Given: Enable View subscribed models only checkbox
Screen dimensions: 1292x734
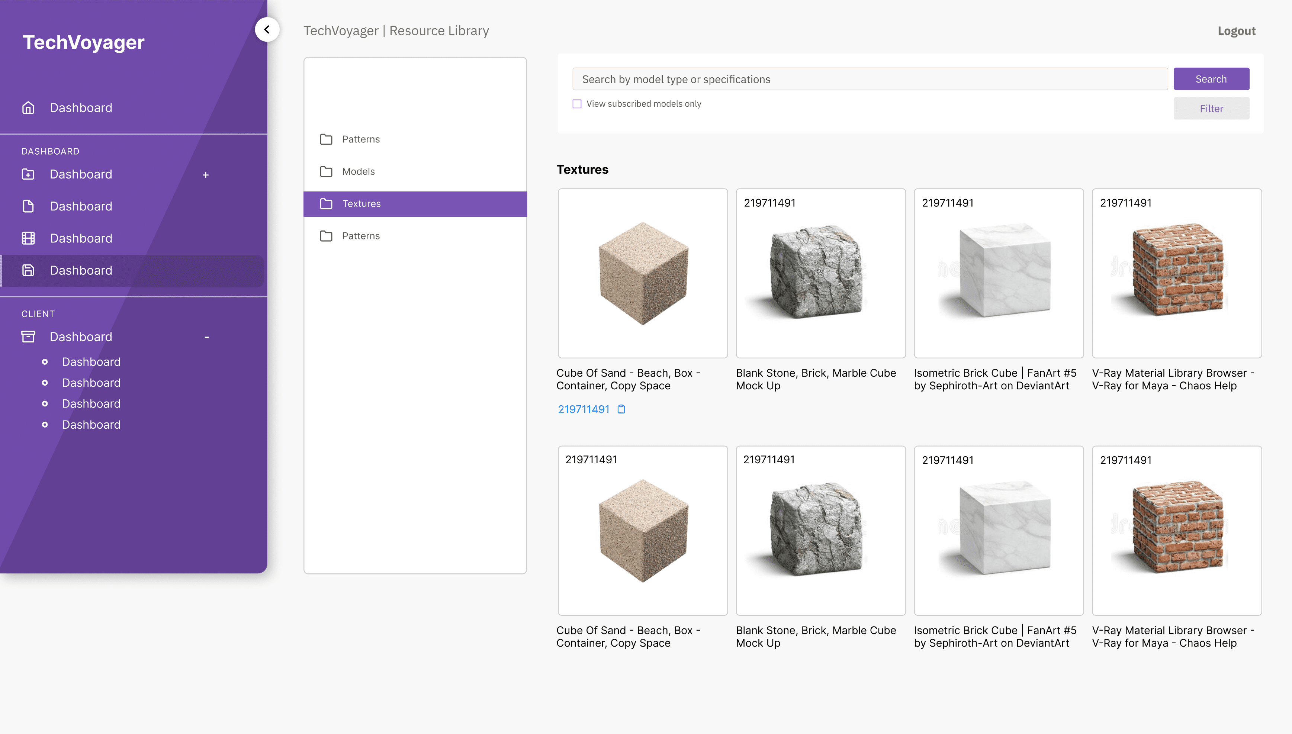Looking at the screenshot, I should coord(577,104).
